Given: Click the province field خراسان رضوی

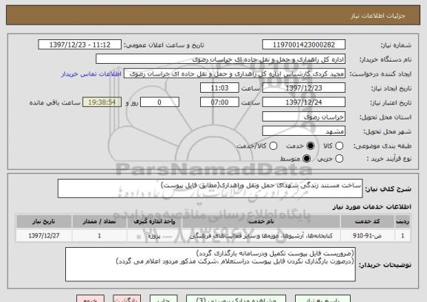Looking at the screenshot, I should (x=304, y=116).
